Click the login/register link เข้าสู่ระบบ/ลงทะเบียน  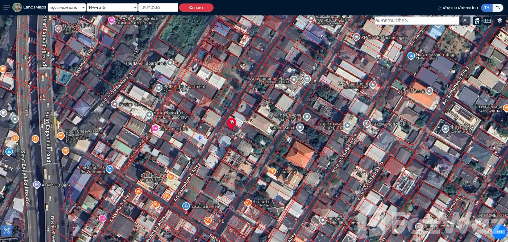pyautogui.click(x=458, y=8)
